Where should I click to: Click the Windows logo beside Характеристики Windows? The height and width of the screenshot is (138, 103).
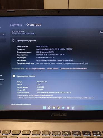tap(14, 76)
